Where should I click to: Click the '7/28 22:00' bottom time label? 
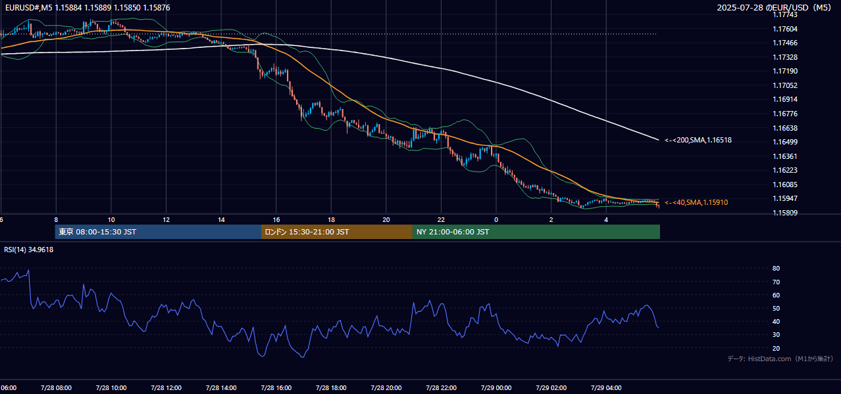click(441, 387)
